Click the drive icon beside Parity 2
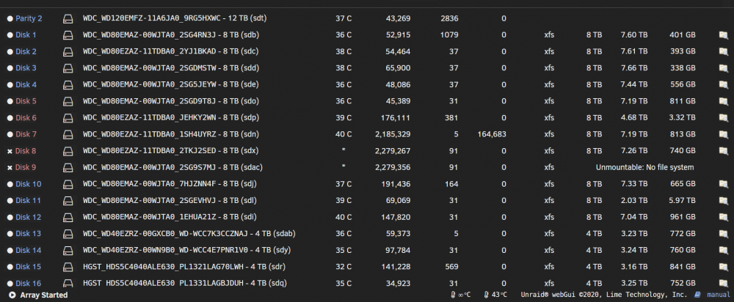The image size is (734, 302). pos(68,19)
